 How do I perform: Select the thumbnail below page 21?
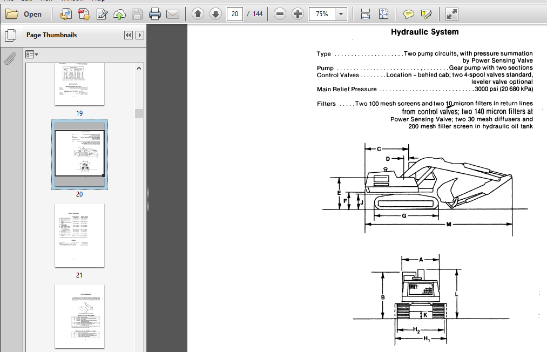(79, 316)
